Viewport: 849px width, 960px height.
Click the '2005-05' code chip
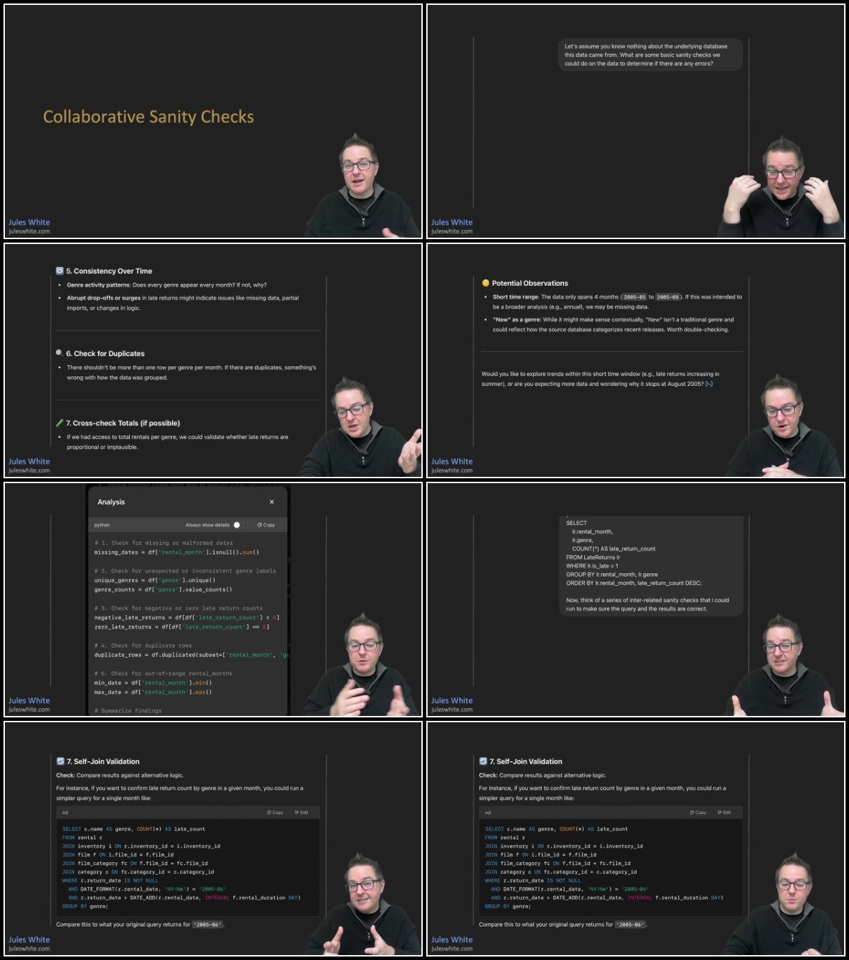(x=634, y=297)
